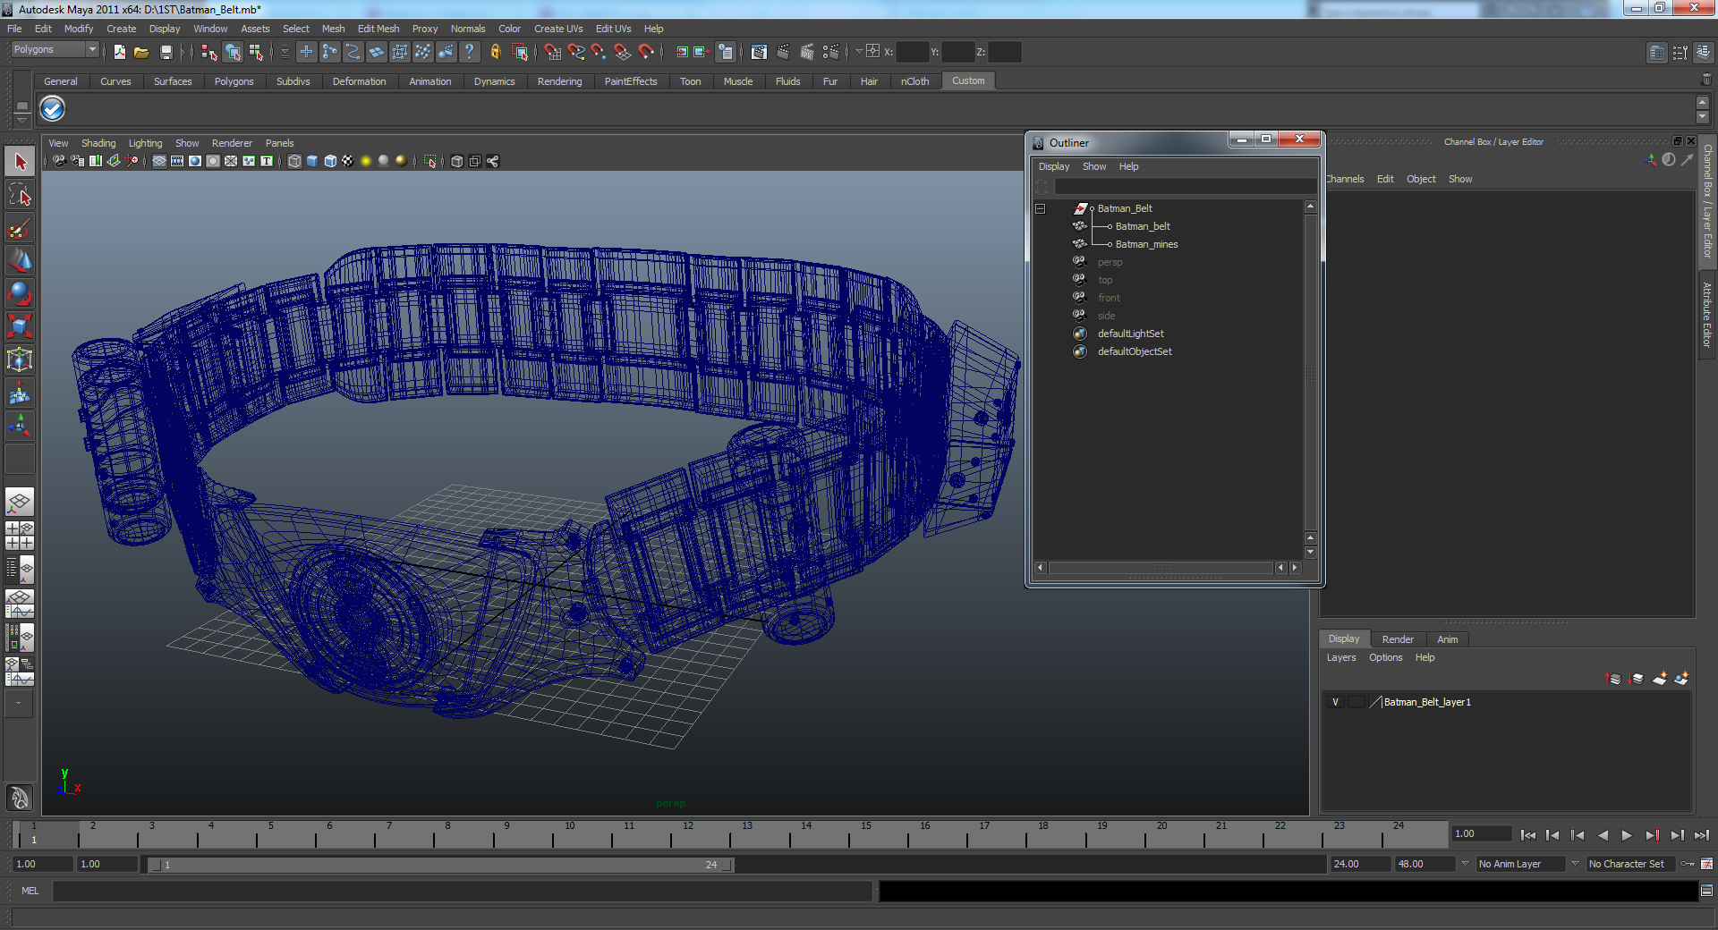Collapse the Batman_Belt group in Outliner
1718x930 pixels.
[x=1041, y=208]
